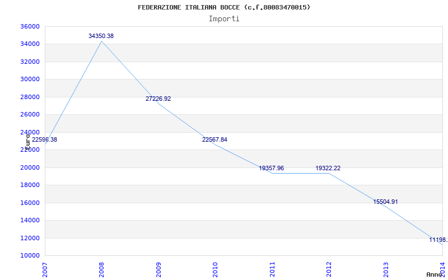Click the 2008 x-axis year label

[x=102, y=269]
